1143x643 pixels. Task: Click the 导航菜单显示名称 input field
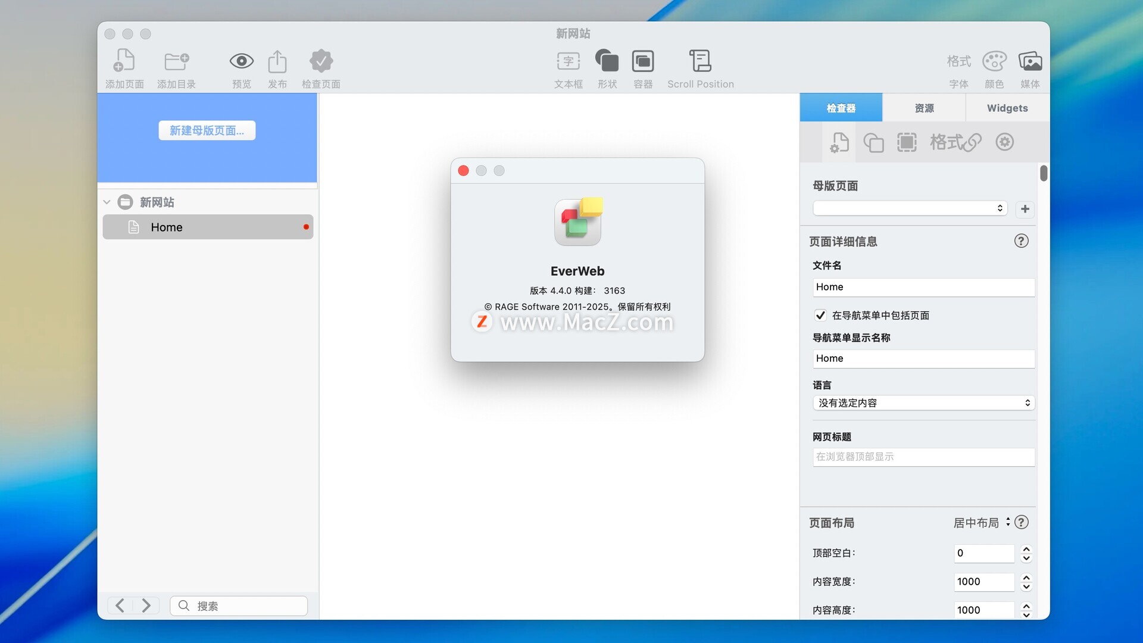click(923, 358)
